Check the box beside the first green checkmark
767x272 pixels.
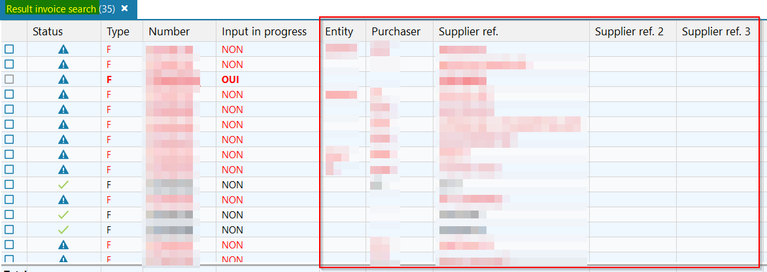9,185
